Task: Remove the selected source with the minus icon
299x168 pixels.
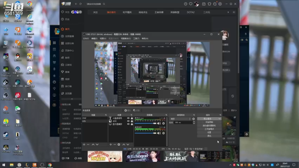Action: pyautogui.click(x=115, y=144)
